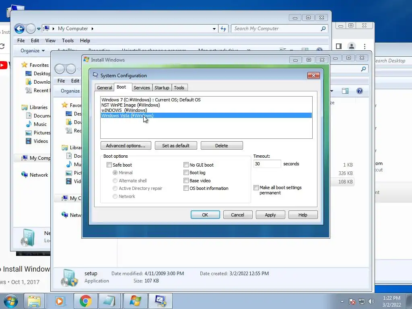Click the help icon in rear Explorer window
Screen dimensions: 412x309
359,91
